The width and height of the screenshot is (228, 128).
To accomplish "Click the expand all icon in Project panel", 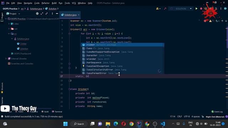I will [42, 14].
